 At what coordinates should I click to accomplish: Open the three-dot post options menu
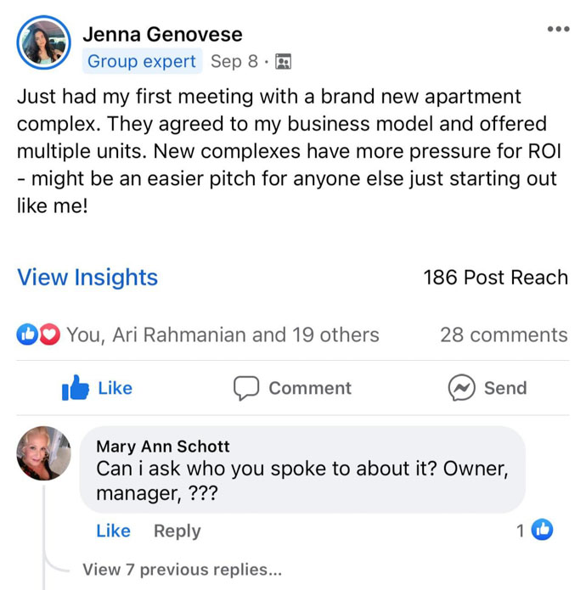(x=558, y=30)
